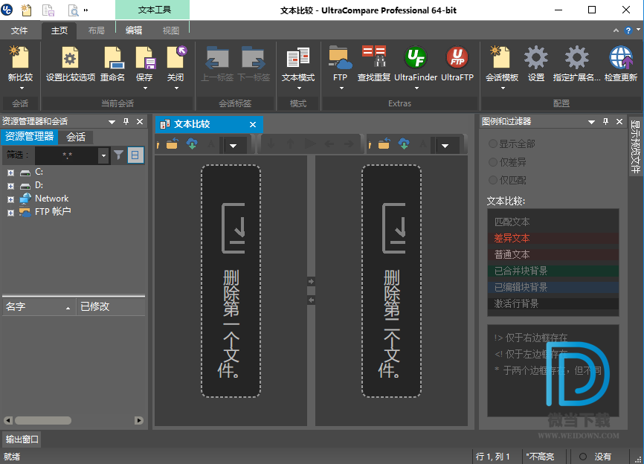Viewport: 644px width, 464px height.
Task: Pin the 资源管理器和会话 panel
Action: [x=126, y=121]
